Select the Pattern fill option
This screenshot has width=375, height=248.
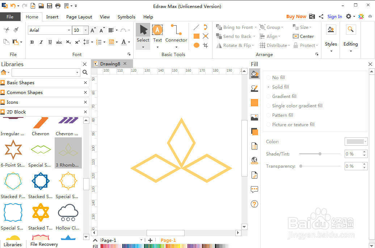279,115
